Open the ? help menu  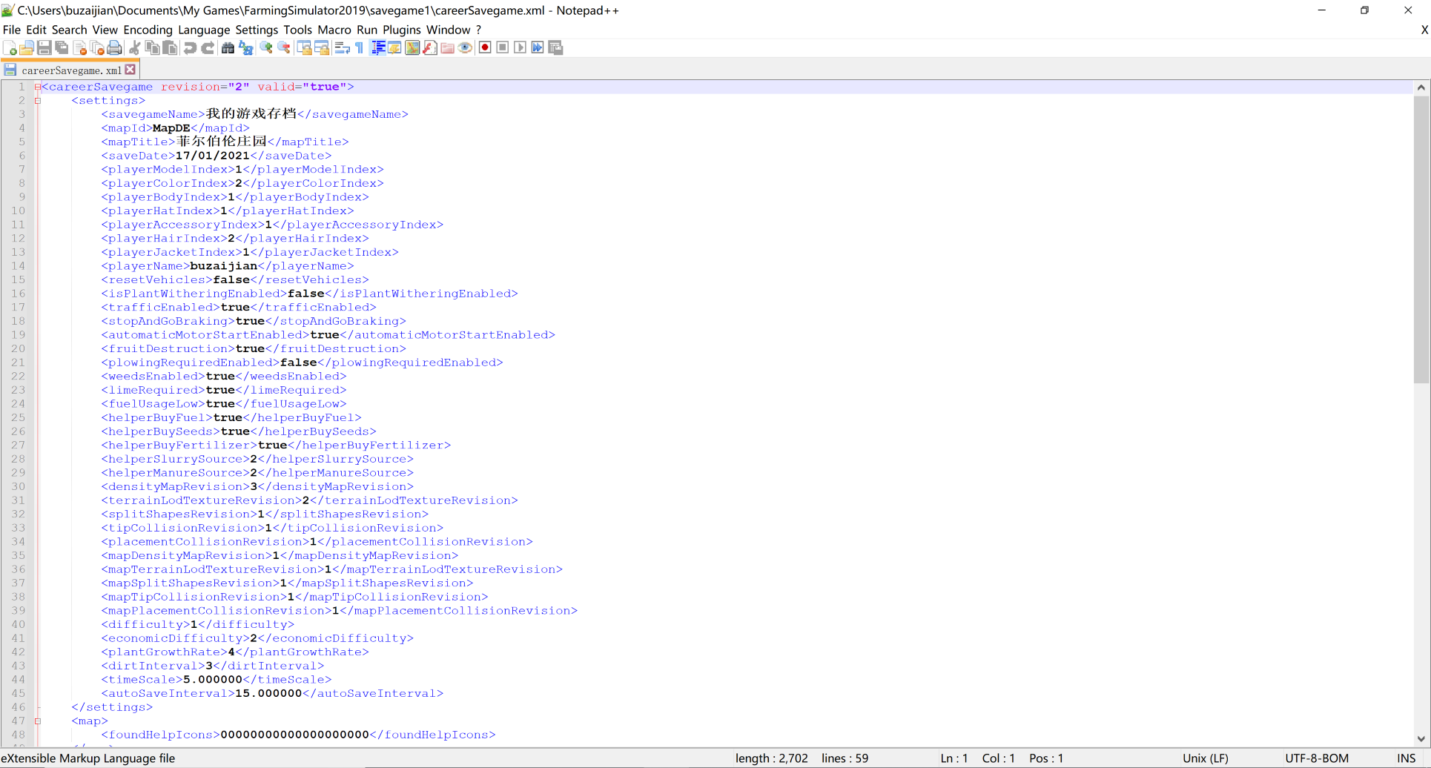478,30
